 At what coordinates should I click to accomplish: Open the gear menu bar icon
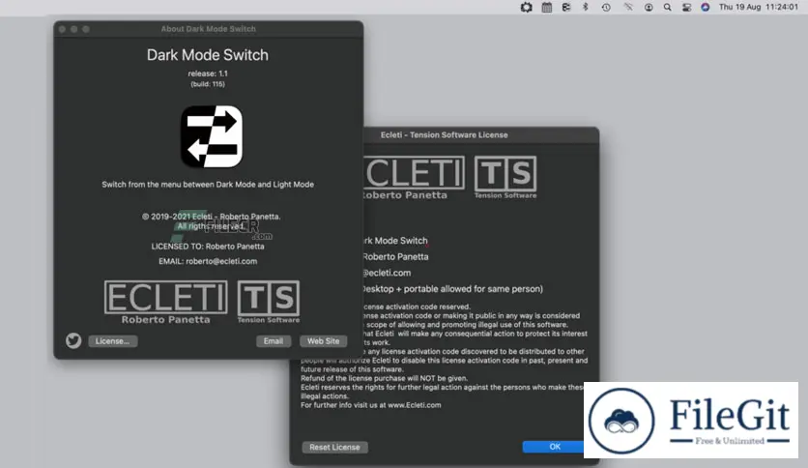click(526, 7)
